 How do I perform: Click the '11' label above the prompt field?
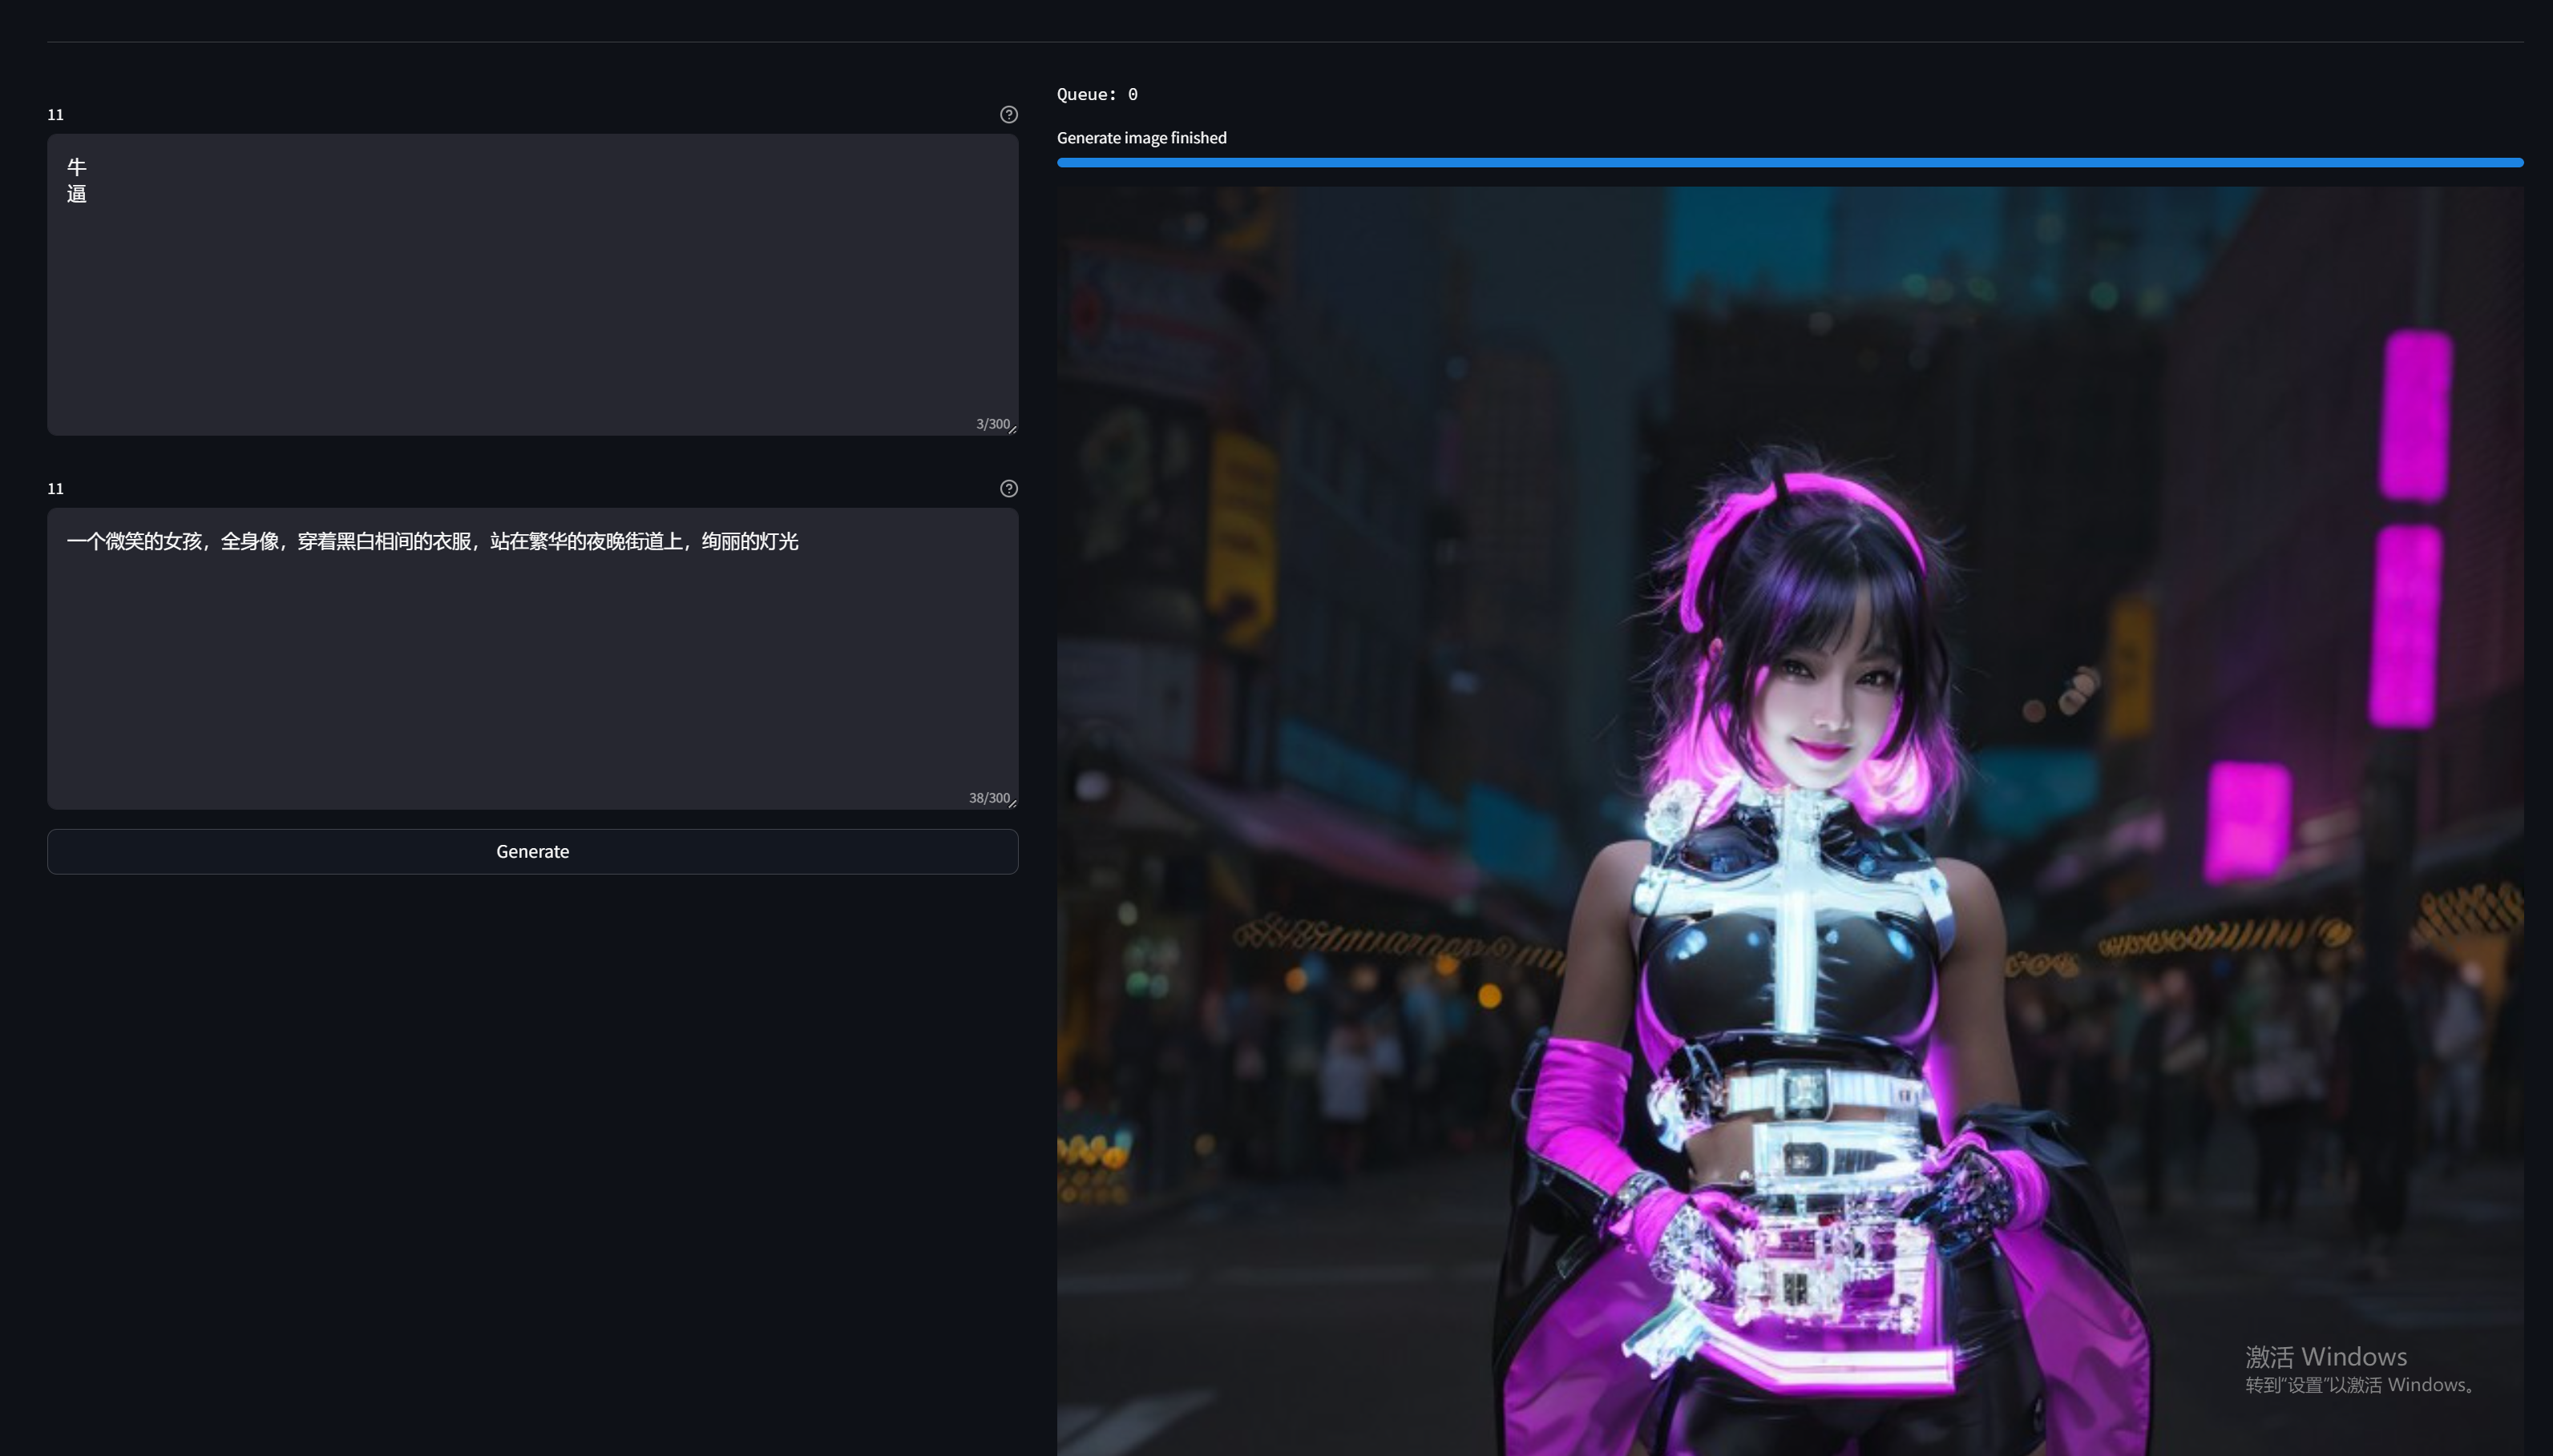[55, 489]
